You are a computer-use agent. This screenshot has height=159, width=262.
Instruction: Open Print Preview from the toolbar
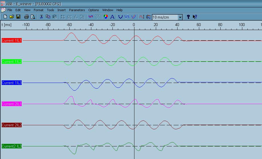coord(33,17)
